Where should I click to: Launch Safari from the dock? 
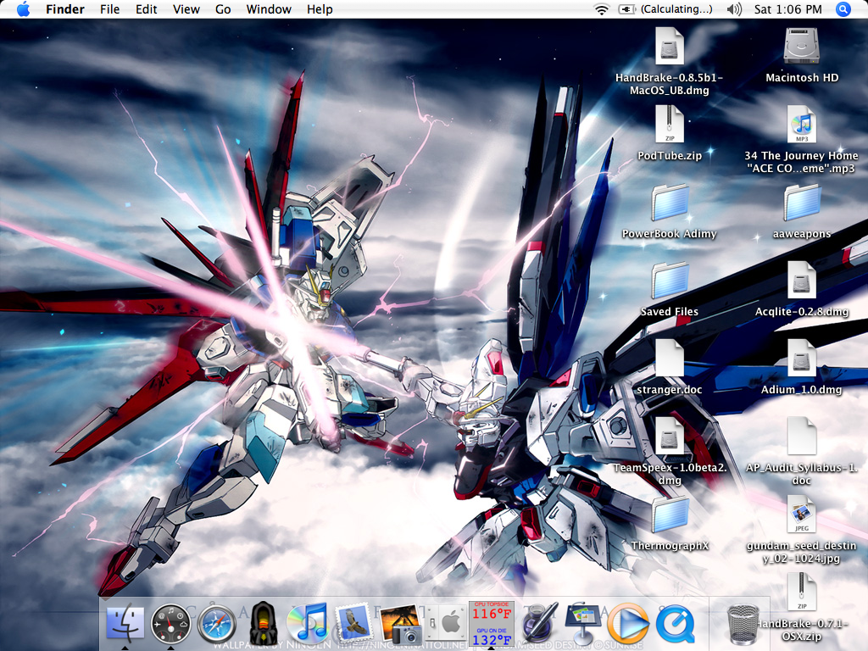[216, 624]
